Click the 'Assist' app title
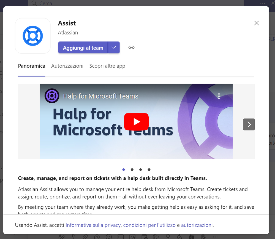The width and height of the screenshot is (275, 239). (67, 23)
